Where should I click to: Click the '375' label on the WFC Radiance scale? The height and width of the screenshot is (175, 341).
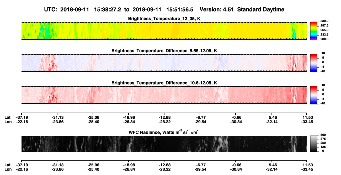[x=323, y=139]
